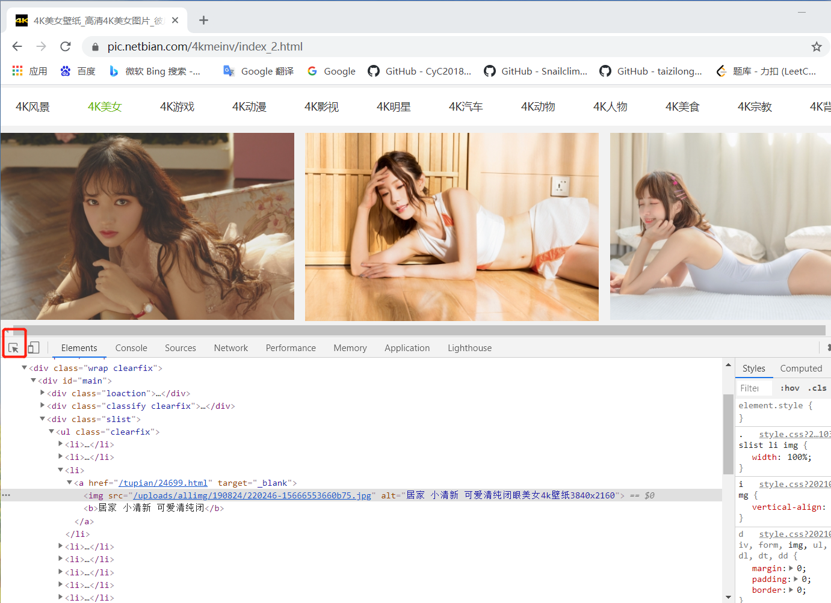Star this page via bookmark icon
This screenshot has width=831, height=603.
coord(816,46)
